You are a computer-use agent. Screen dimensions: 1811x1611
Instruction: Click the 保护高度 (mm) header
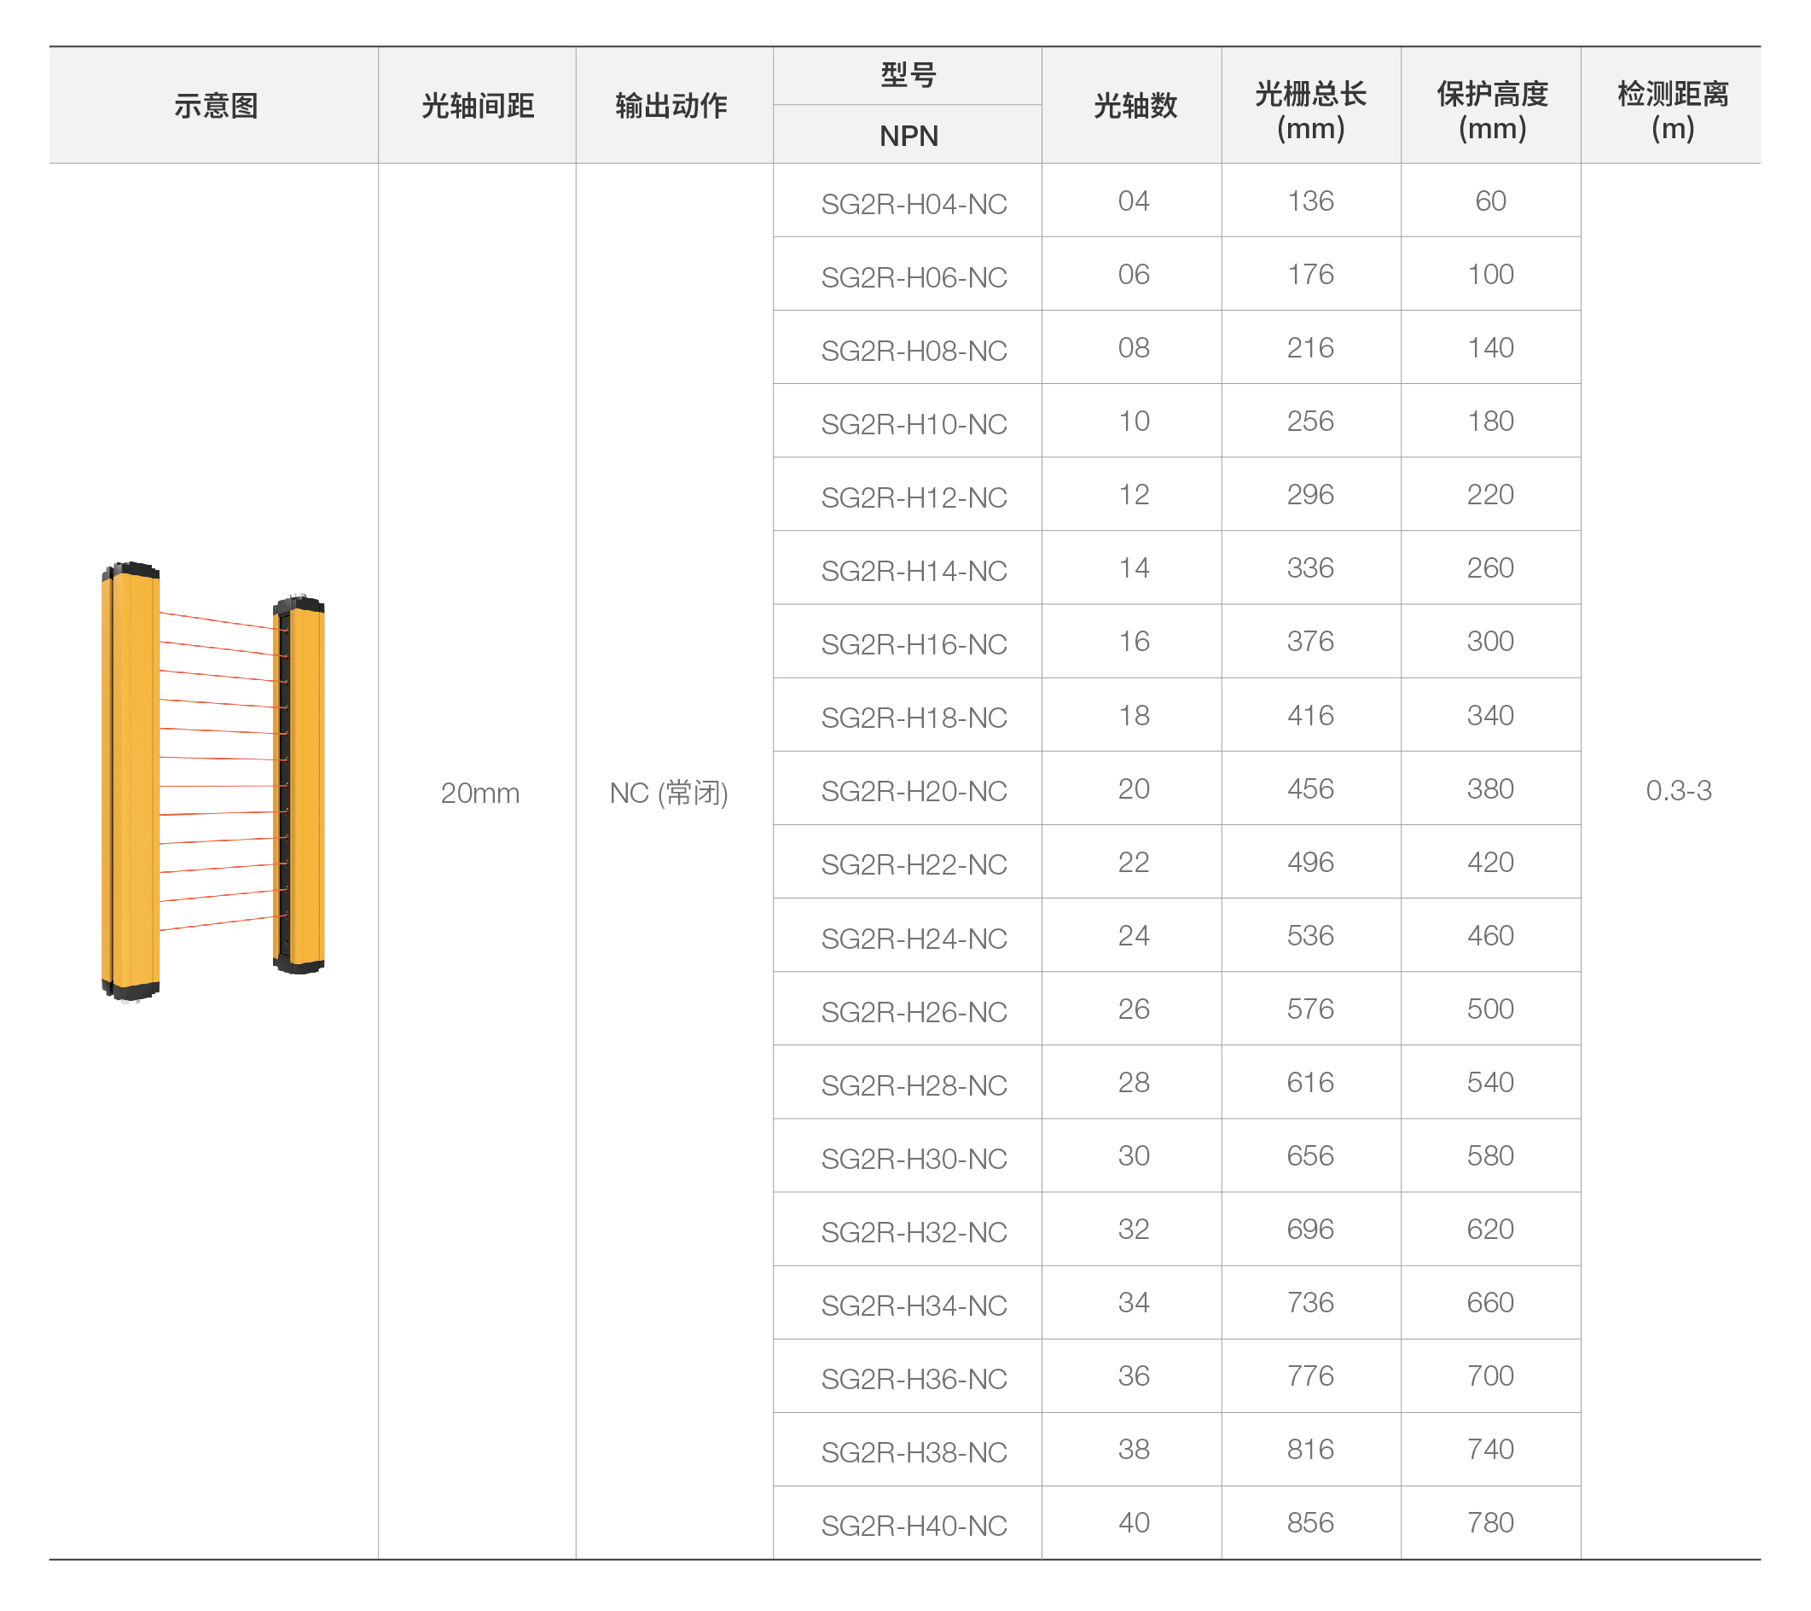coord(1491,110)
